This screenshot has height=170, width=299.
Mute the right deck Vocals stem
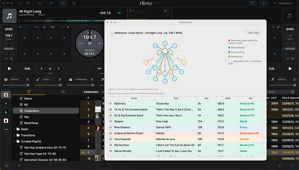(294, 79)
